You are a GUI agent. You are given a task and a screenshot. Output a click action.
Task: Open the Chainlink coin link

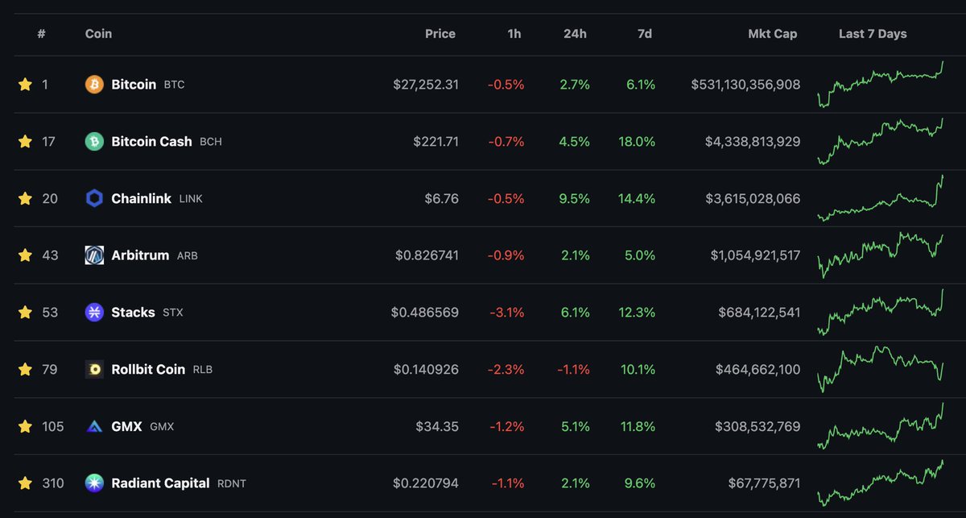point(141,198)
